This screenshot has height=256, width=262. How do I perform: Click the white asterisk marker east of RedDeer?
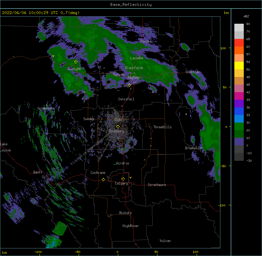pyautogui.click(x=153, y=92)
